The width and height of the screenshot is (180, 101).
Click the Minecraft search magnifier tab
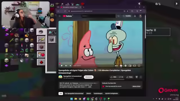point(50,33)
